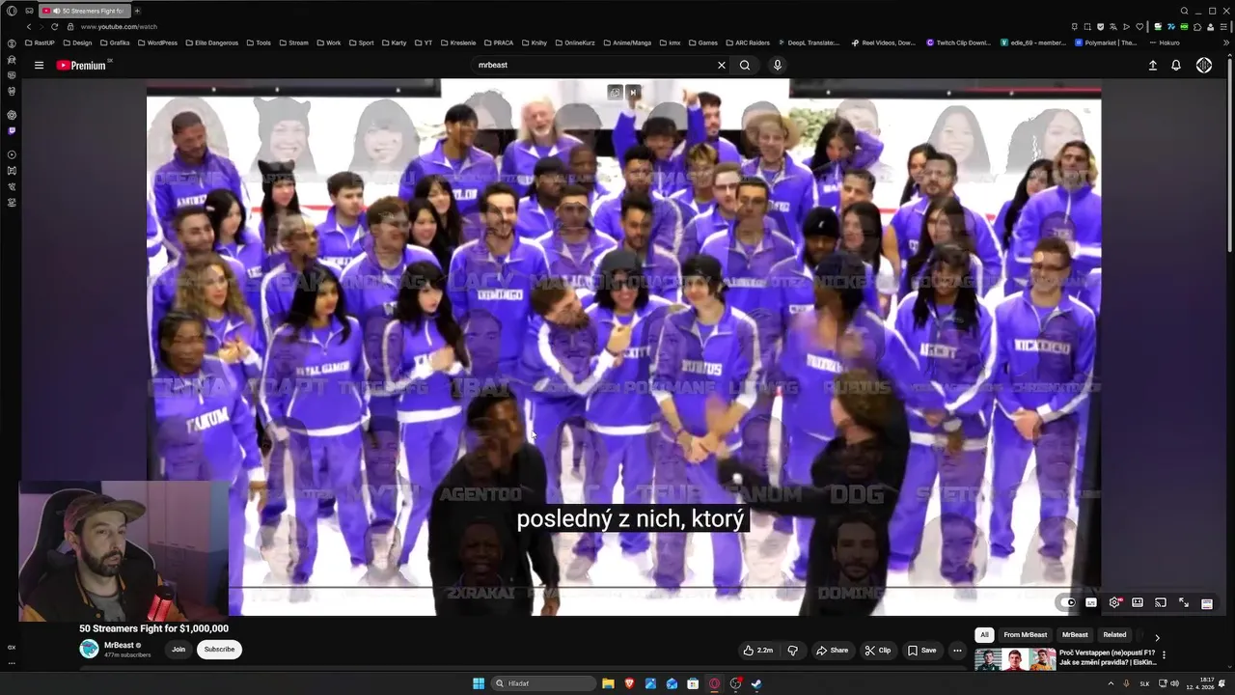The height and width of the screenshot is (695, 1235).
Task: Open more actions ellipsis below video
Action: click(x=957, y=651)
